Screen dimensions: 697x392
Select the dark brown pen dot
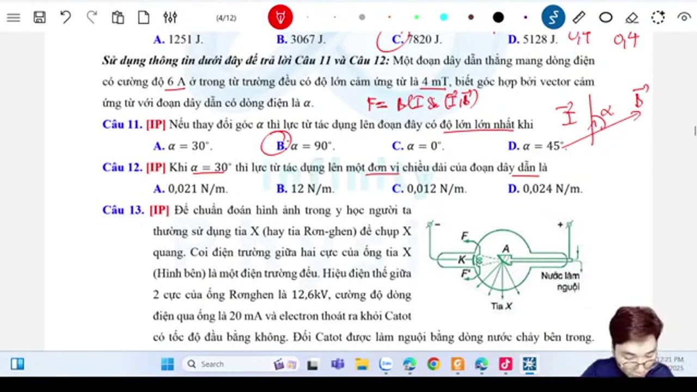tap(471, 17)
